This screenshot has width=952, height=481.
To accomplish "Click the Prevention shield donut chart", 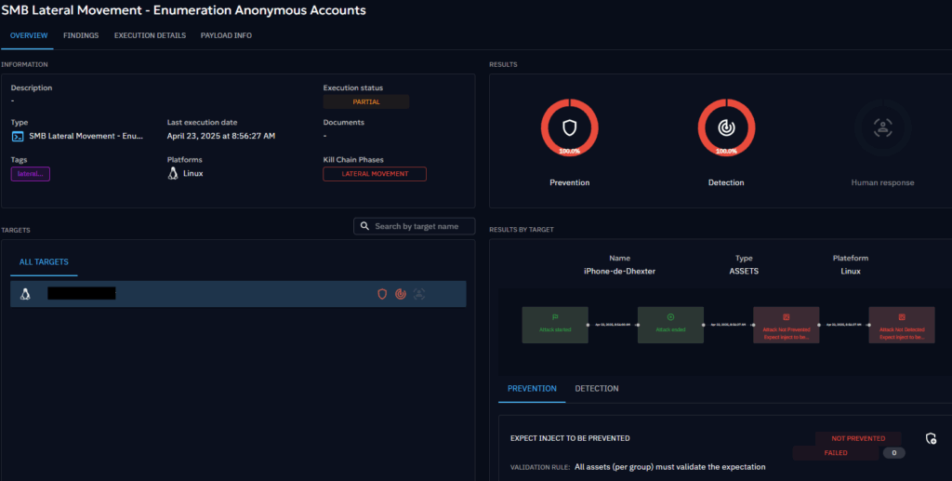I will 569,128.
